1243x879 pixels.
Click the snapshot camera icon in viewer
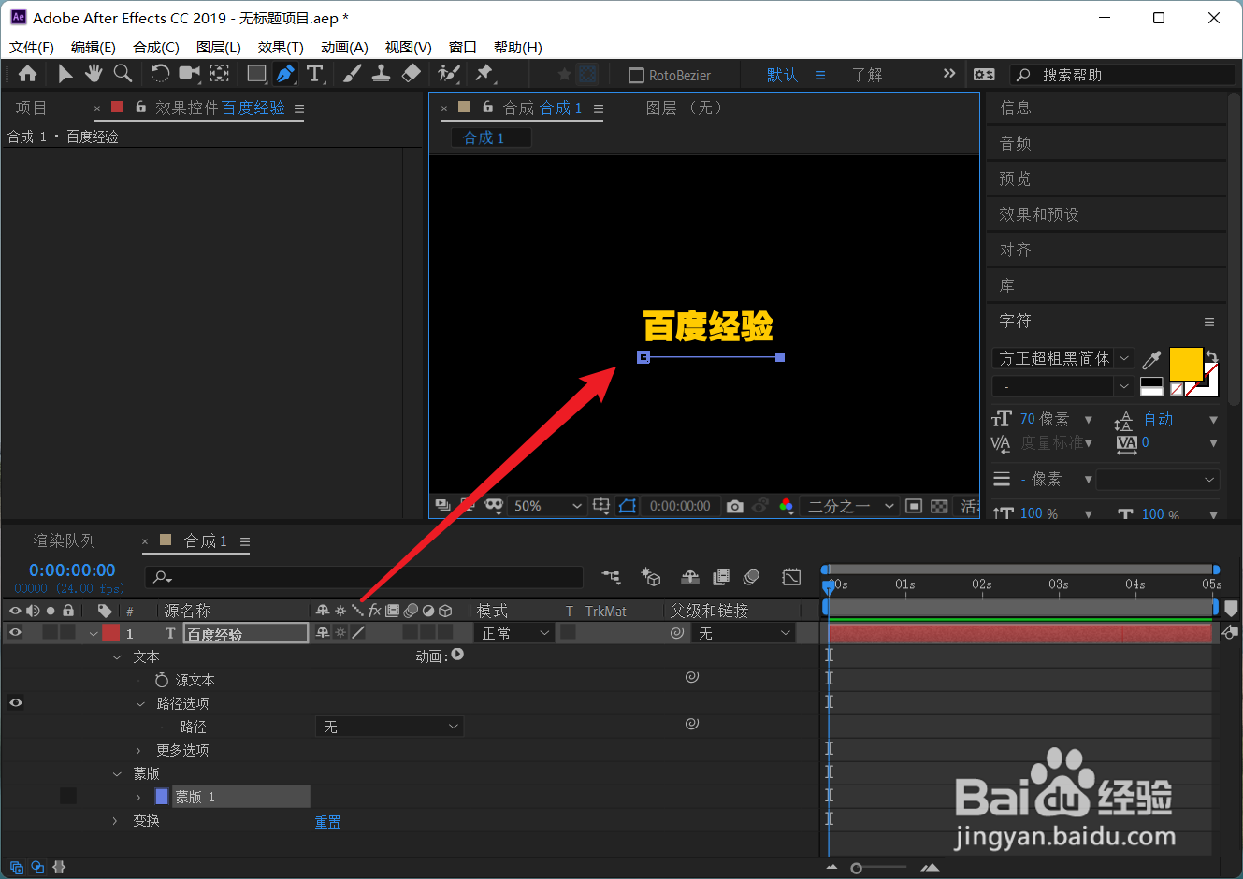click(x=735, y=506)
